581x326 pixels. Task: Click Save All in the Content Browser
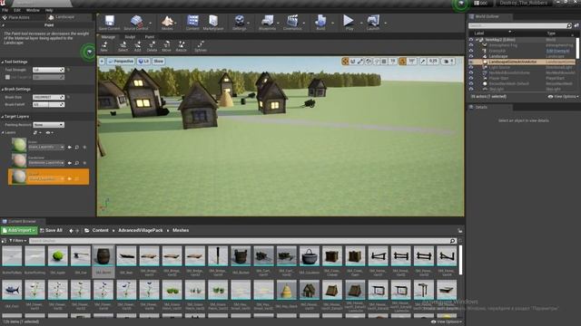[x=51, y=230]
